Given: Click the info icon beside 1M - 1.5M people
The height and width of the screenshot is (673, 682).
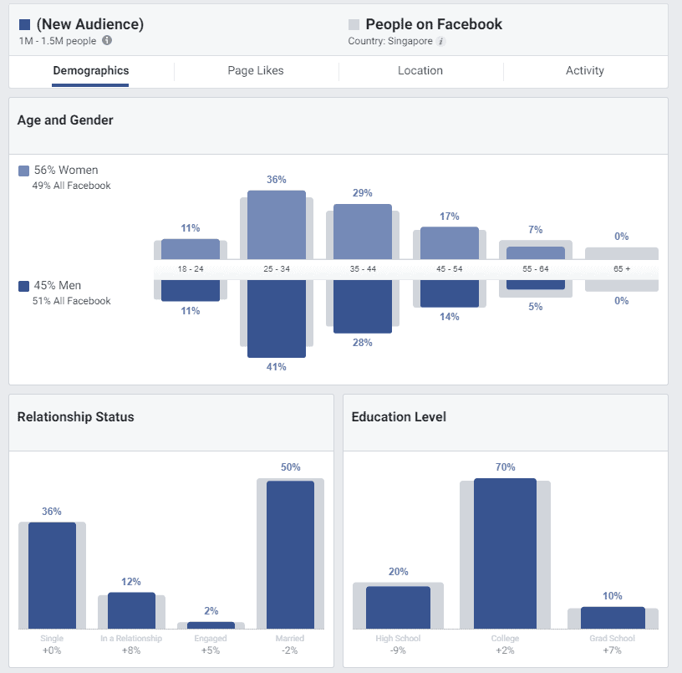Looking at the screenshot, I should pos(107,41).
